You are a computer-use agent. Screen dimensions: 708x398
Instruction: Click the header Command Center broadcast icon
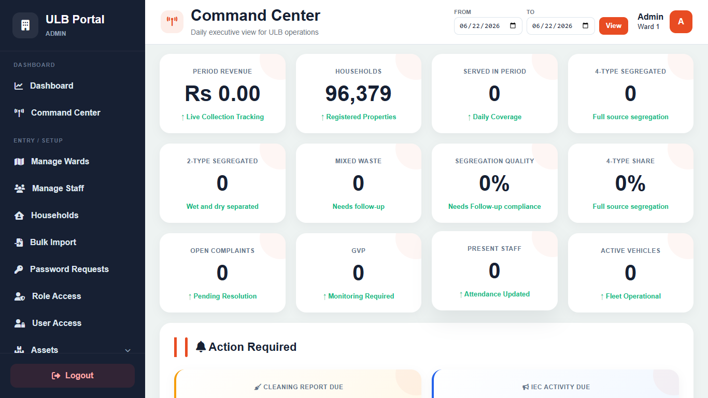click(x=172, y=22)
